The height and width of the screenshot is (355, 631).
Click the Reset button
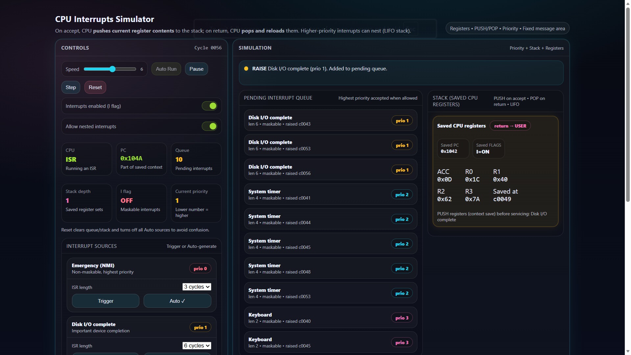coord(95,87)
